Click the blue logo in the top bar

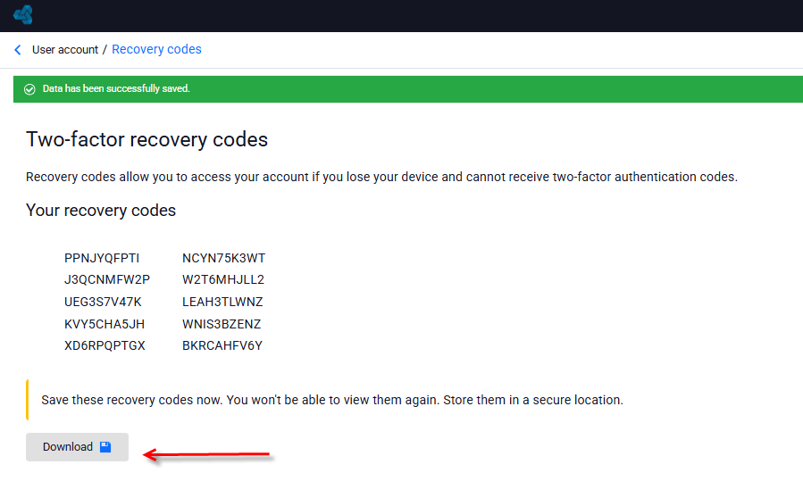pyautogui.click(x=23, y=15)
